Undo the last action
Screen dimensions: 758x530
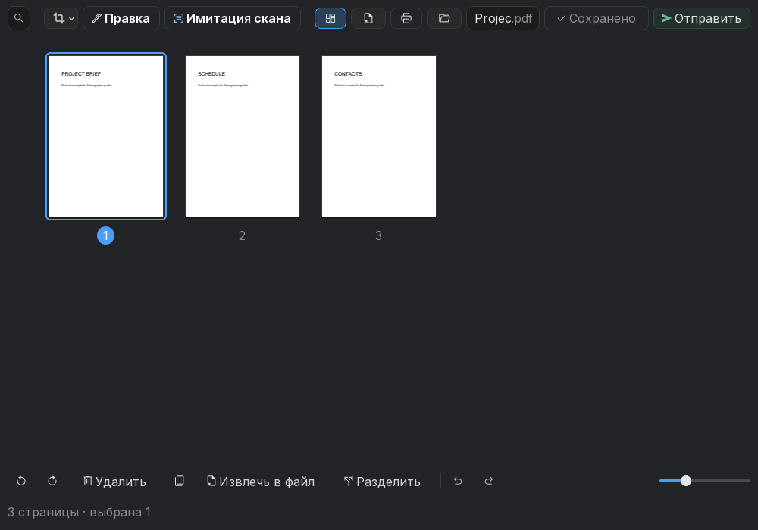point(458,482)
